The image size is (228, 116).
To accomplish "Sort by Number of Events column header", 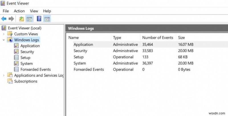I will click(x=158, y=38).
